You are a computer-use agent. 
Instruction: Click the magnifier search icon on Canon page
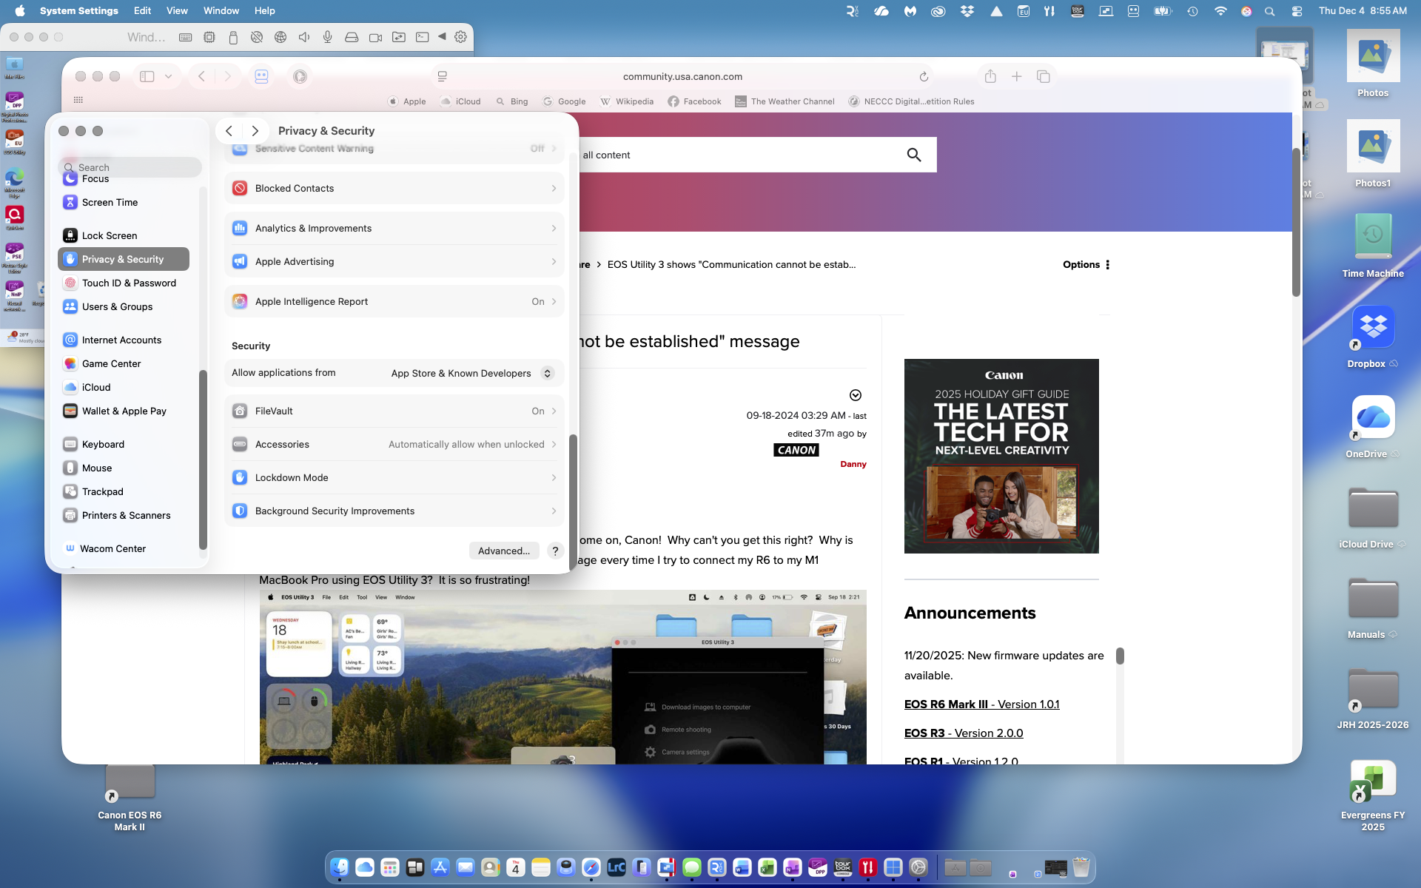pyautogui.click(x=914, y=155)
